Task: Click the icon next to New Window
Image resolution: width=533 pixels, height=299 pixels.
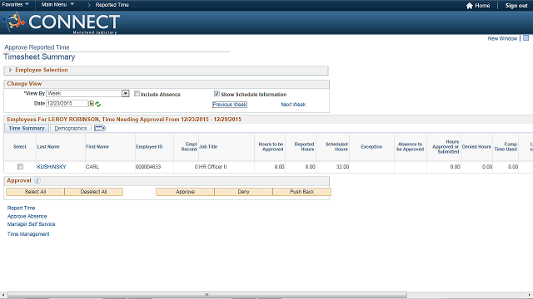Action: (526, 38)
